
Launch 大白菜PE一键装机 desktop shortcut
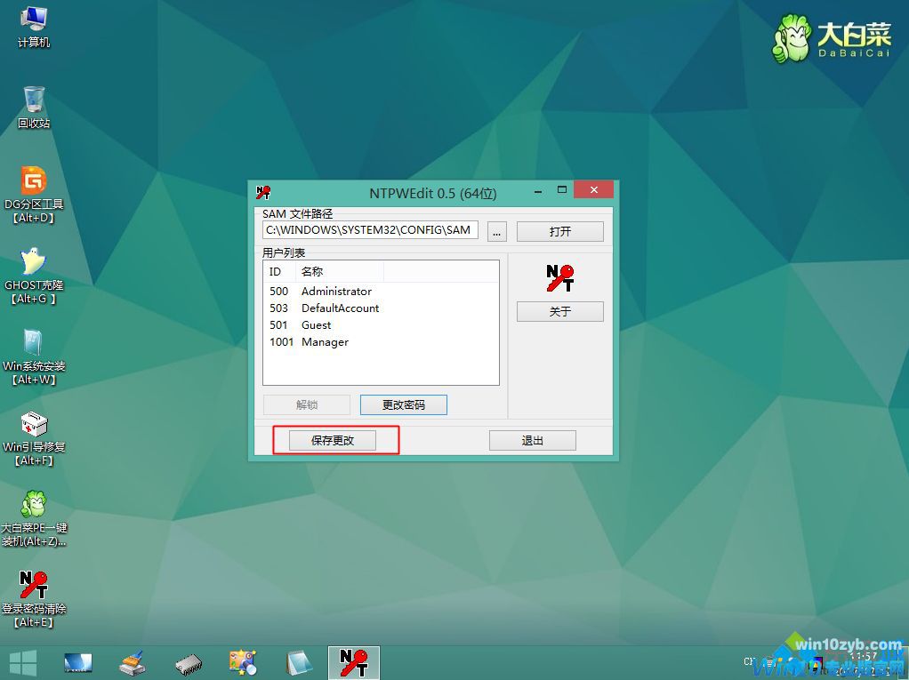(34, 505)
